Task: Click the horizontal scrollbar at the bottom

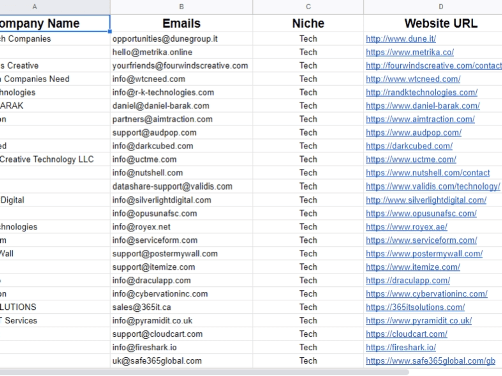Action: [204, 372]
